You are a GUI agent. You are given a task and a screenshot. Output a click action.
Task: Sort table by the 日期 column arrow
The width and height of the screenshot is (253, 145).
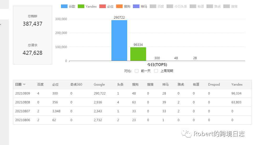point(24,84)
